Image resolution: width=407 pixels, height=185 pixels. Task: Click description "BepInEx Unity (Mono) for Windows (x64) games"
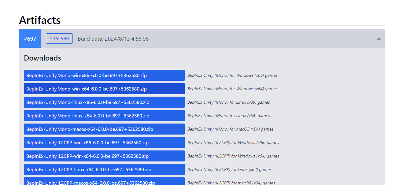click(232, 89)
